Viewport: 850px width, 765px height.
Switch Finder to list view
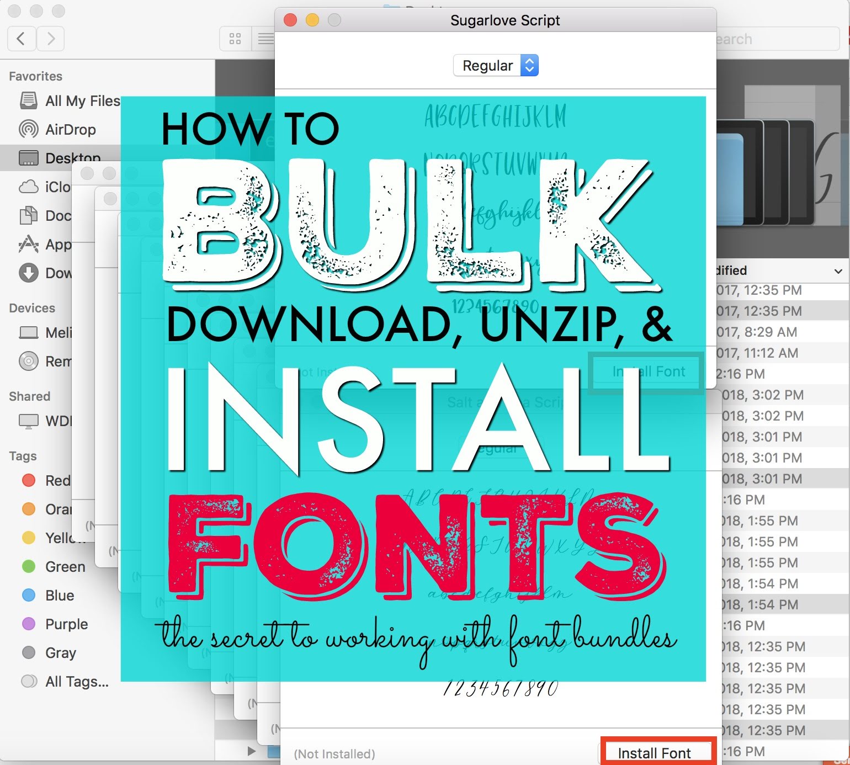coord(265,39)
